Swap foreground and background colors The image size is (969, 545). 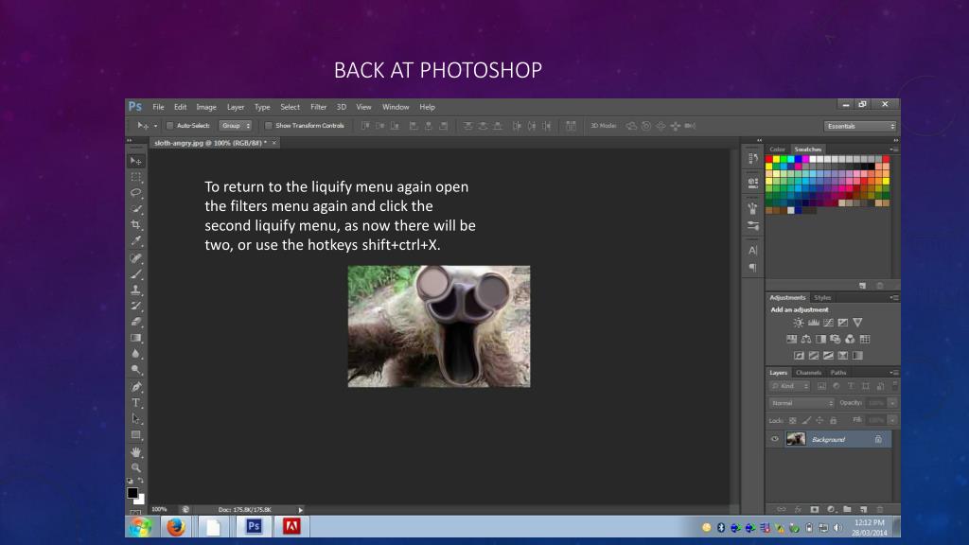pyautogui.click(x=141, y=481)
